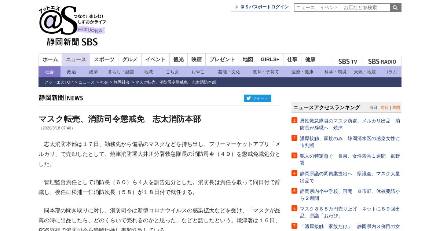This screenshot has width=440, height=231.
Task: Click the search magnifier button
Action: point(396,7)
